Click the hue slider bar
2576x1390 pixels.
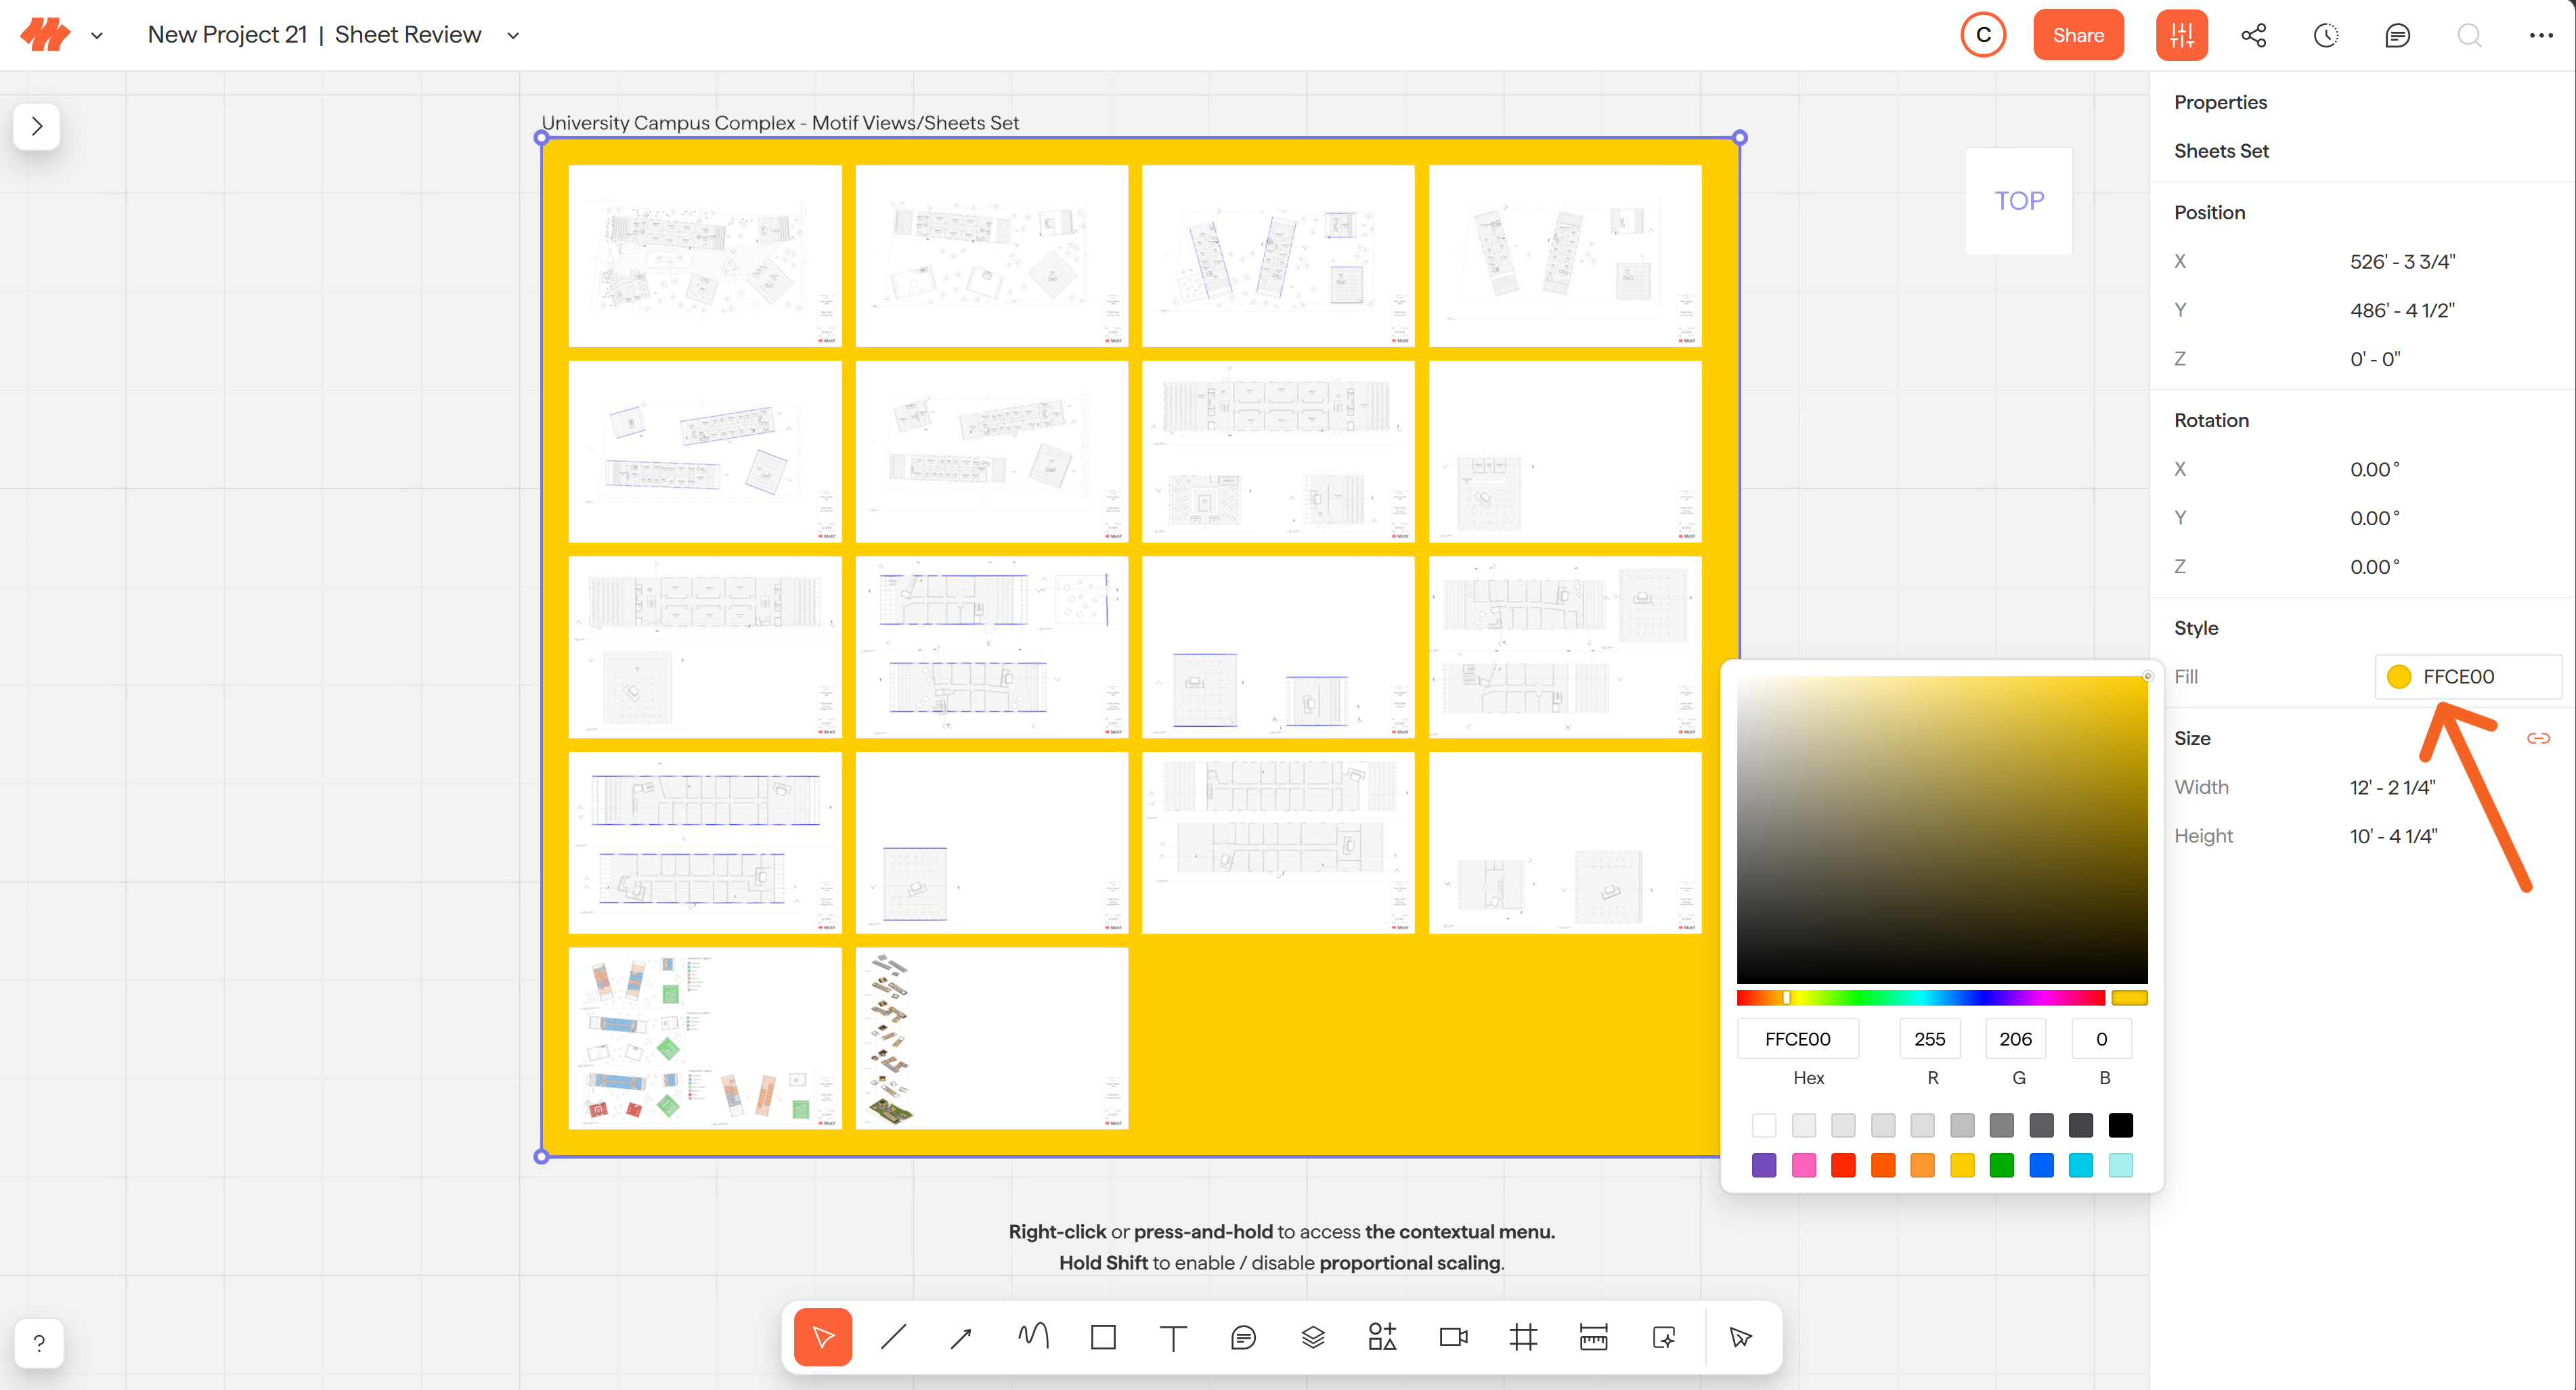pyautogui.click(x=1920, y=997)
